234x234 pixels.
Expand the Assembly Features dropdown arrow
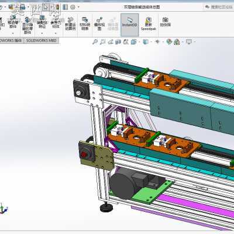pyautogui.click(x=42, y=33)
